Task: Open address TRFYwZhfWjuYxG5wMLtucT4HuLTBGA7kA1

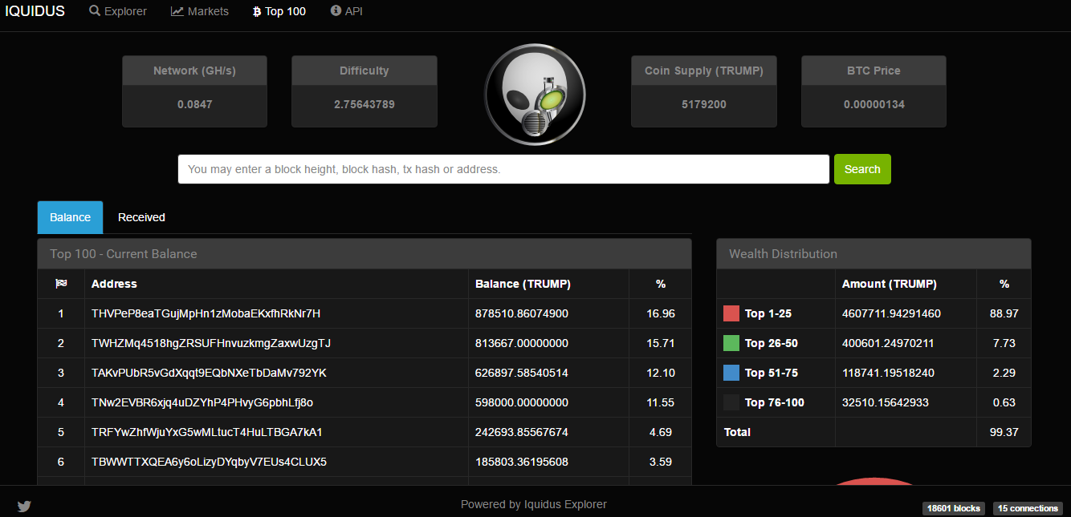Action: [207, 432]
